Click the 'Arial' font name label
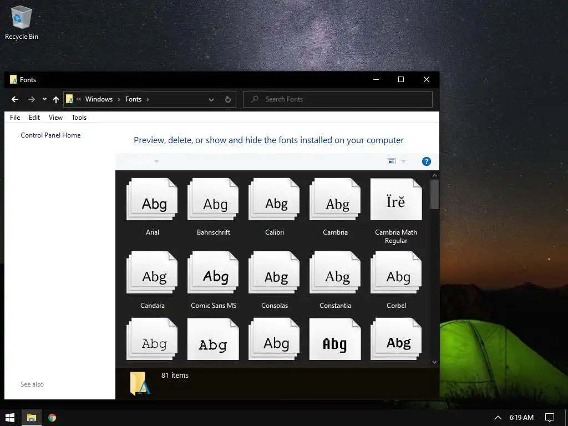This screenshot has width=568, height=426. pos(153,232)
